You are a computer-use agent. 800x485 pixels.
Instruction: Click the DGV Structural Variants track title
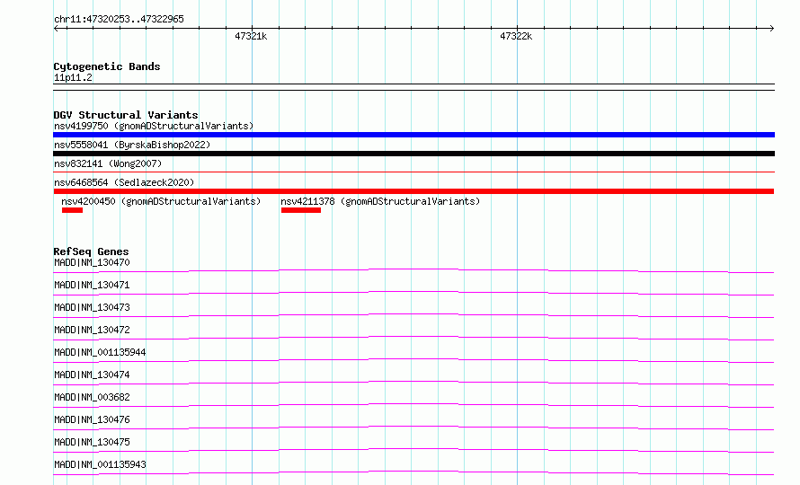[x=126, y=115]
